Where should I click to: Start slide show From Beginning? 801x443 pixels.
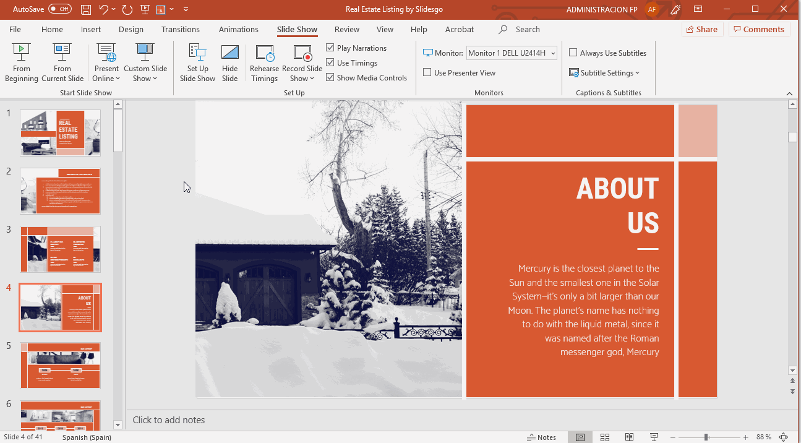tap(22, 62)
